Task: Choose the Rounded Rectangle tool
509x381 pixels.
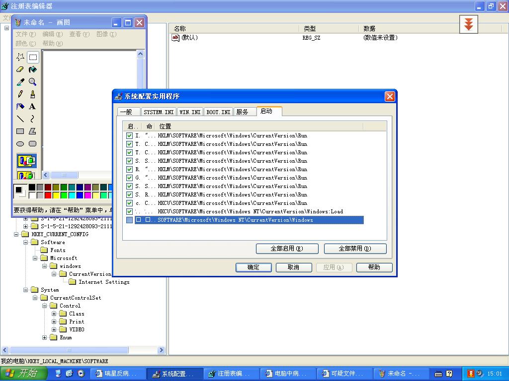Action: 33,143
